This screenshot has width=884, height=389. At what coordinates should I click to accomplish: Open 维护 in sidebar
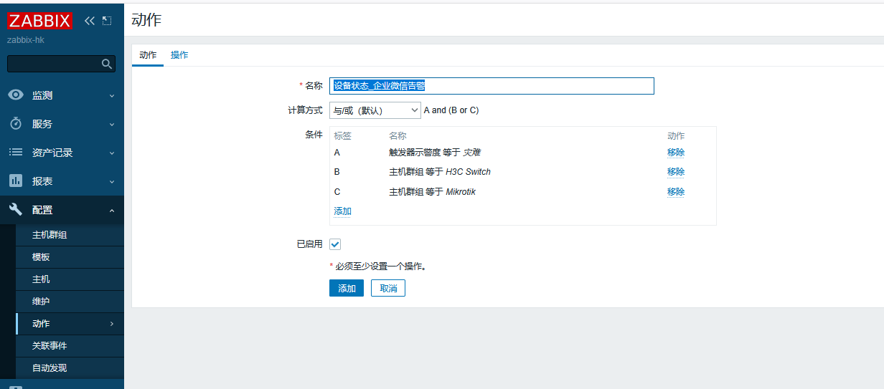point(70,302)
